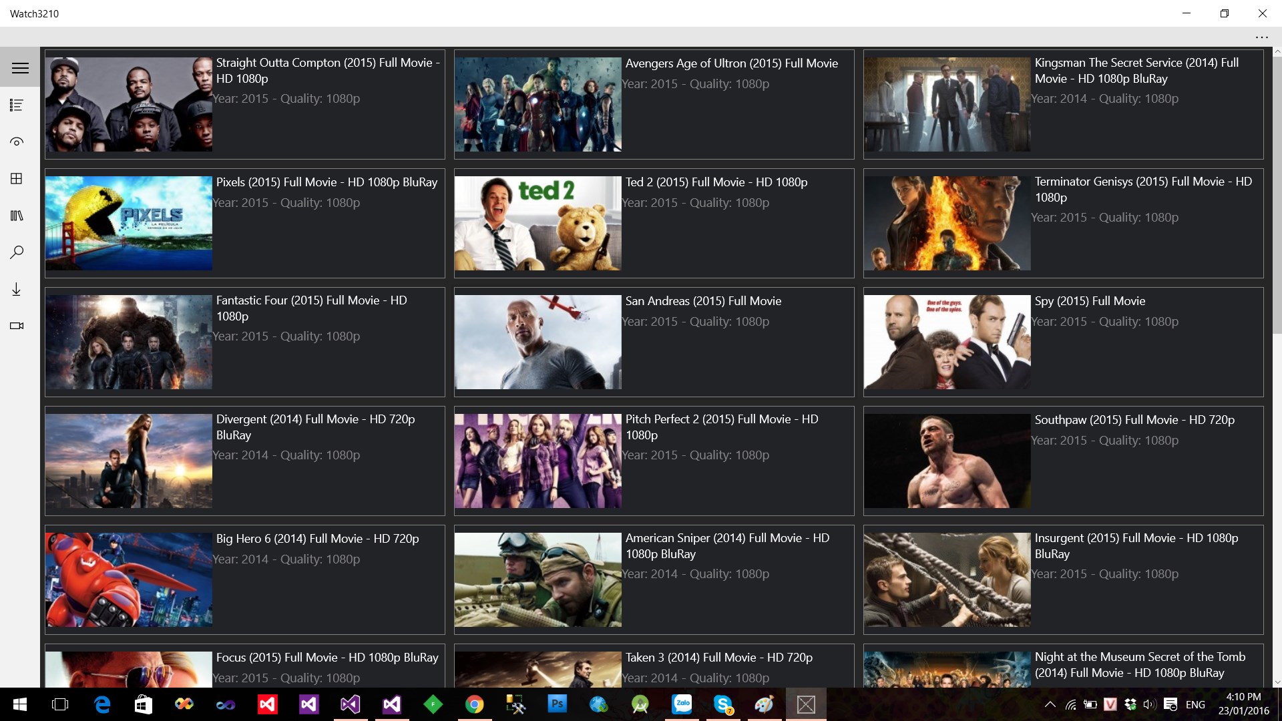Viewport: 1282px width, 721px height.
Task: Open Straight Outta Compton movie thumbnail
Action: (x=129, y=104)
